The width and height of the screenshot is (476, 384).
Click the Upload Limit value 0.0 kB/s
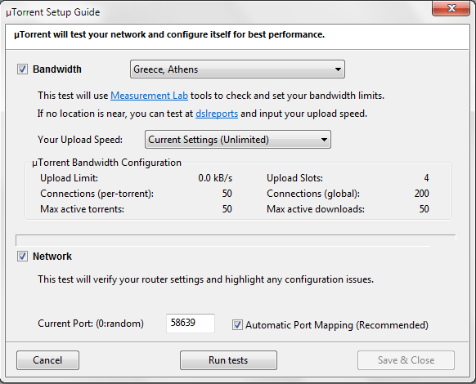[215, 178]
